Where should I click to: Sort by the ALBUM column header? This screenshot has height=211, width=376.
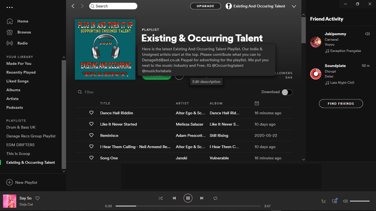pos(216,103)
